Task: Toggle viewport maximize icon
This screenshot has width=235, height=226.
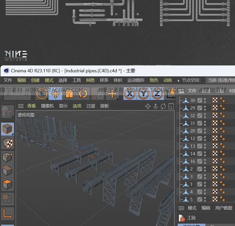Action: [x=171, y=106]
